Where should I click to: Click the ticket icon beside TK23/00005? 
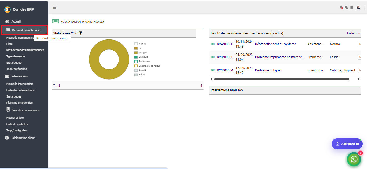click(x=213, y=57)
